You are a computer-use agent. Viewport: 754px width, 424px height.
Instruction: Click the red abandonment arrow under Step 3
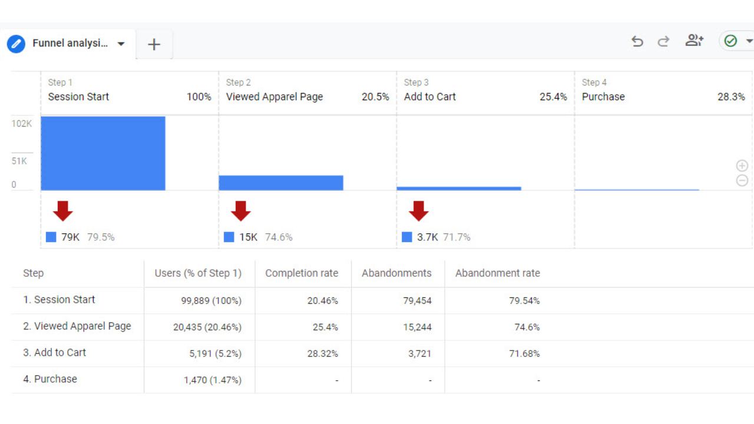pyautogui.click(x=418, y=210)
